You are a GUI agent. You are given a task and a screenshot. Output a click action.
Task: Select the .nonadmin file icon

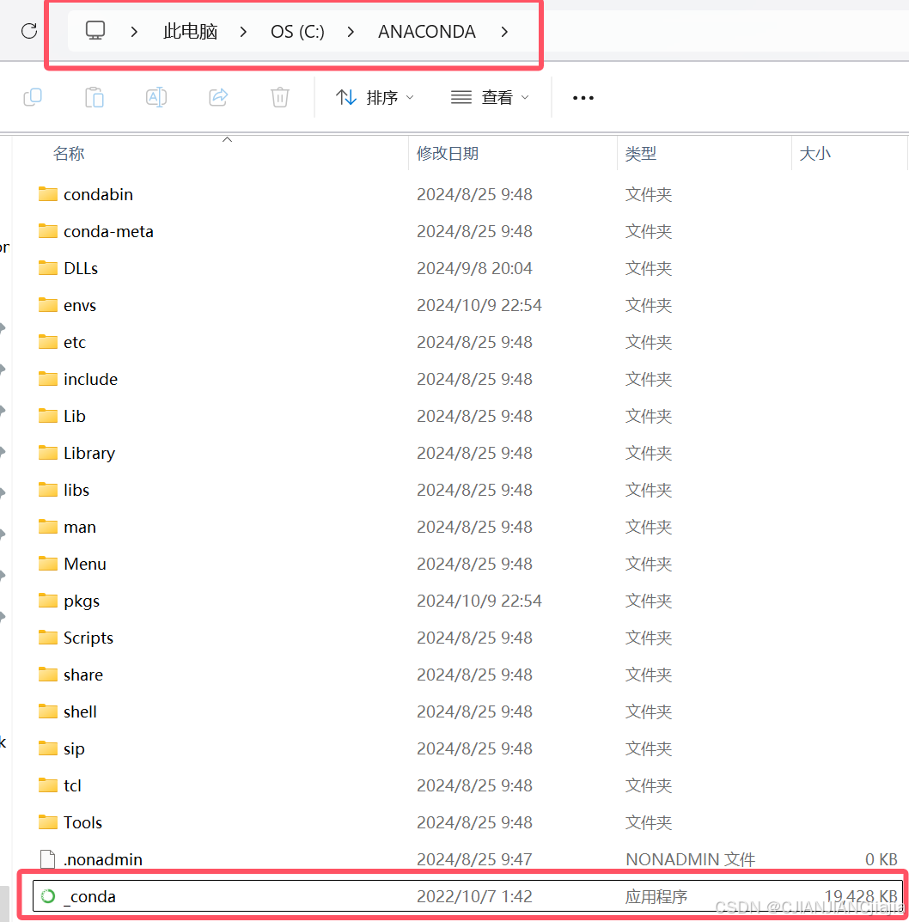(47, 859)
